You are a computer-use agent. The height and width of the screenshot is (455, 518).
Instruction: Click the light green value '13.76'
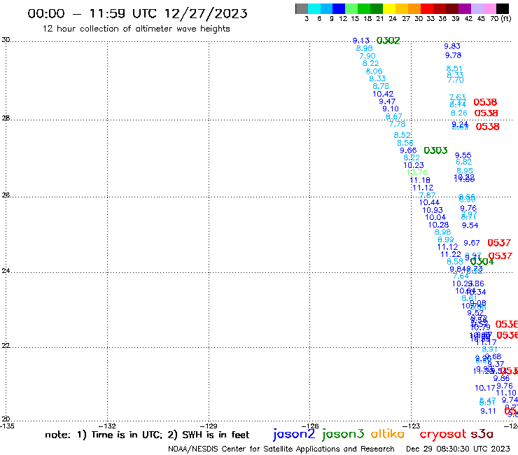point(417,172)
